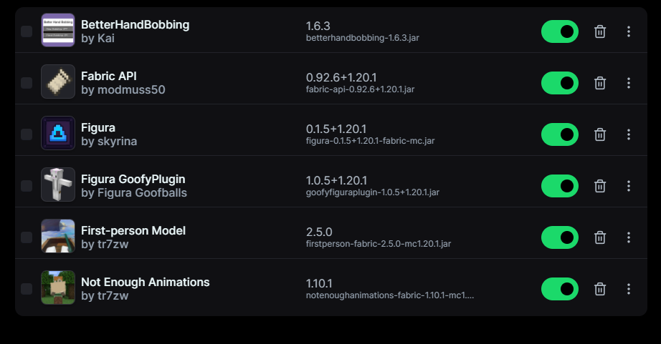Click trash icon for Fabric API
The image size is (661, 344).
[600, 83]
